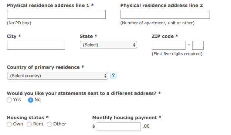The width and height of the screenshot is (231, 135).
Task: Click the Yes label for statements
Action: tap(17, 100)
